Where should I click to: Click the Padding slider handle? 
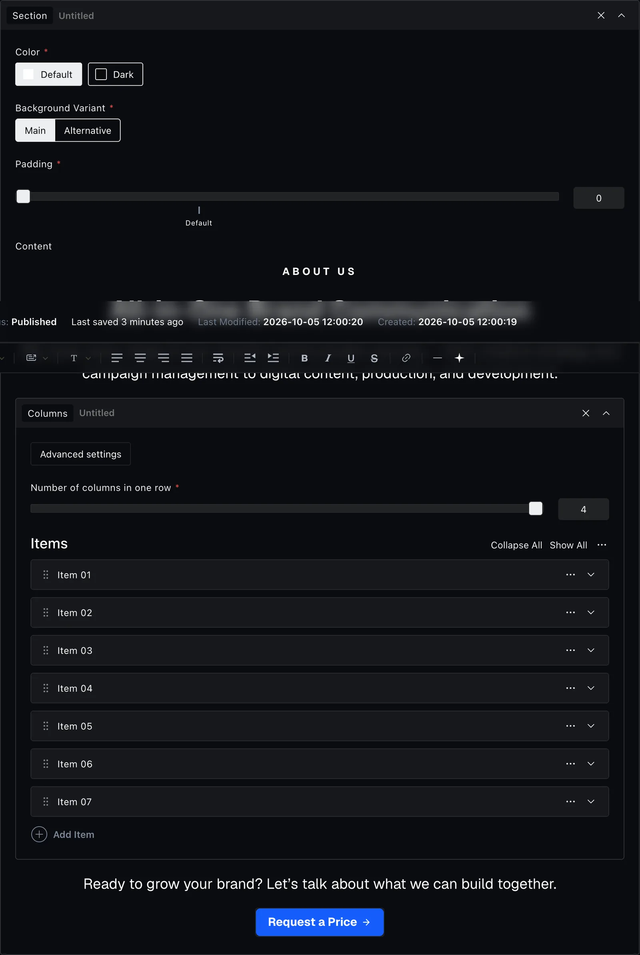pos(23,197)
